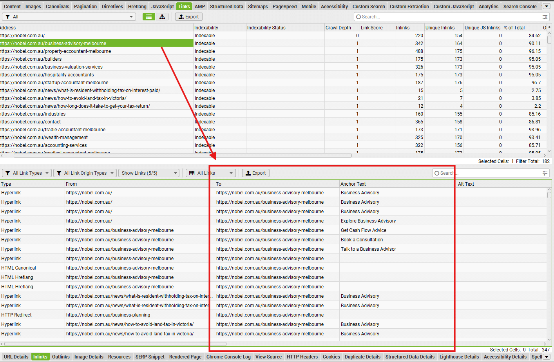Switch to tree view icon
The height and width of the screenshot is (362, 554).
coord(162,17)
